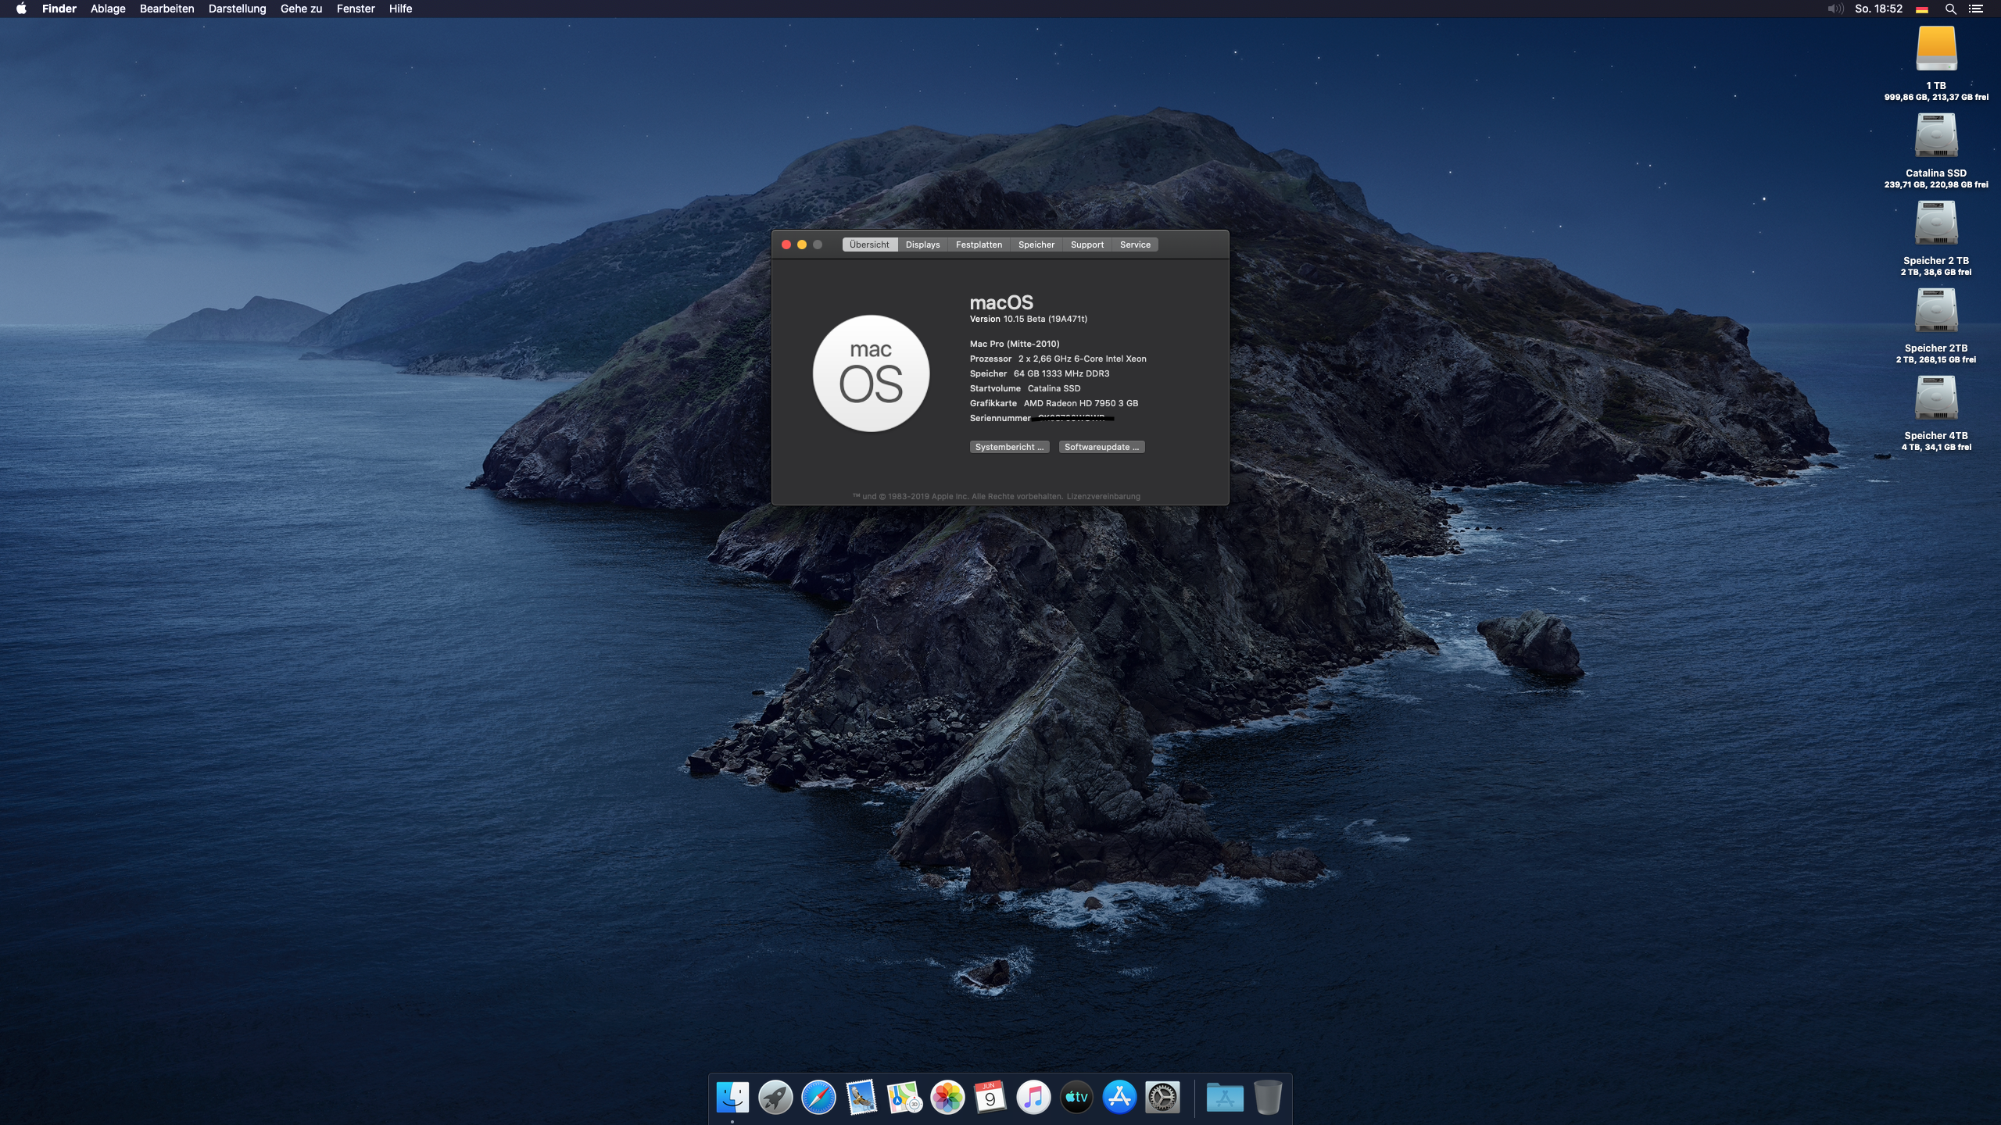Click the Softwareupdate button

(1101, 447)
